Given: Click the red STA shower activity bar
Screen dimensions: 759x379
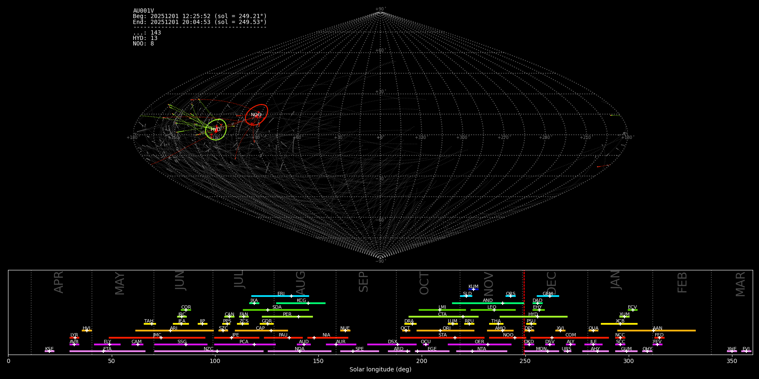Looking at the screenshot, I should [442, 338].
